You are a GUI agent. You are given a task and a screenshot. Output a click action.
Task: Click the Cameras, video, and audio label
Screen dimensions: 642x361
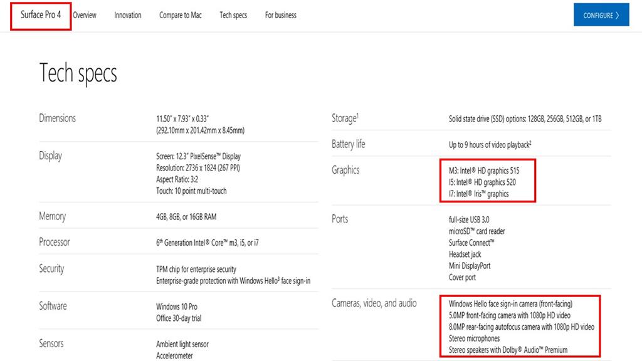tap(374, 303)
